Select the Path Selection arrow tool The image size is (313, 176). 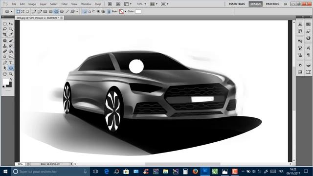(5, 68)
